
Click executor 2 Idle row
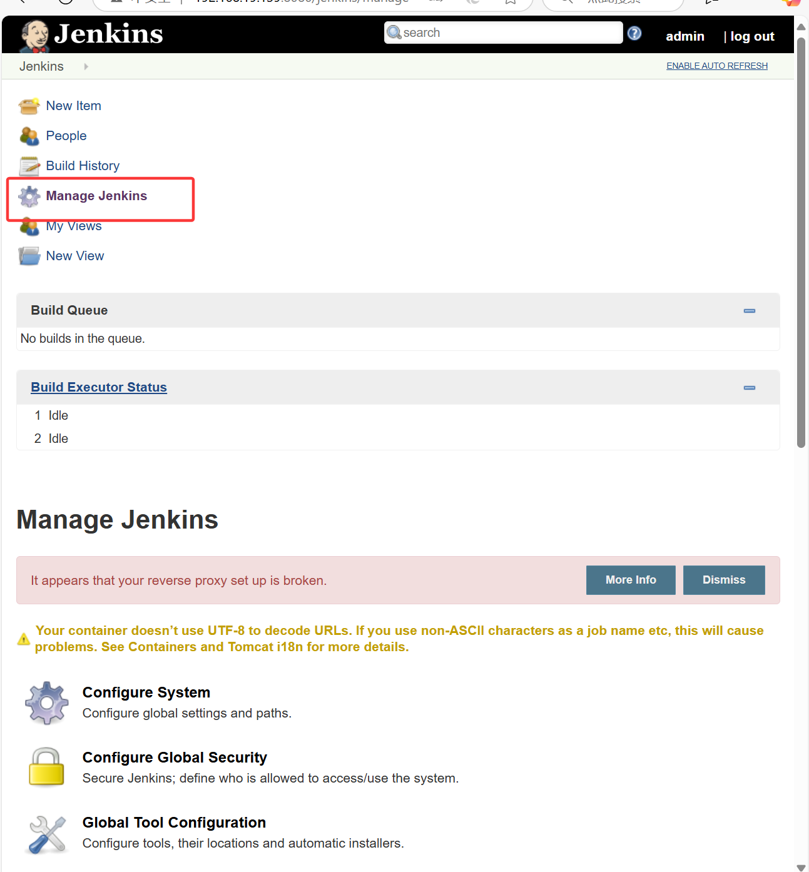(398, 439)
